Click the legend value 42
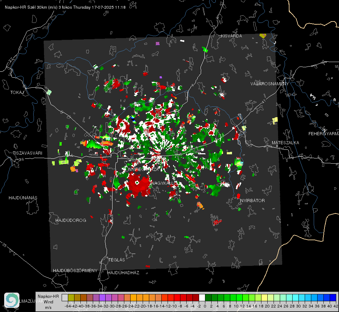Viewport: 339px width, 312px height. pos(336,306)
